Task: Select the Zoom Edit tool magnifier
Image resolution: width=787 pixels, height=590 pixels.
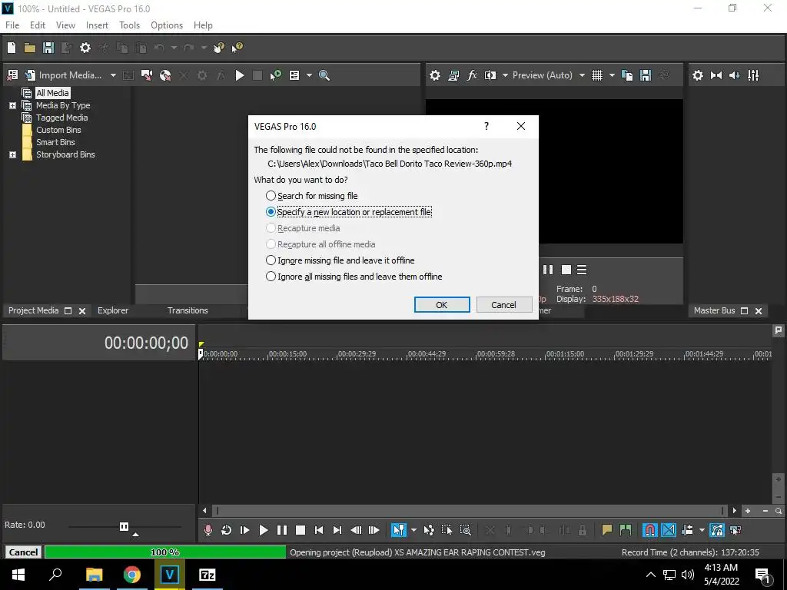Action: [465, 530]
